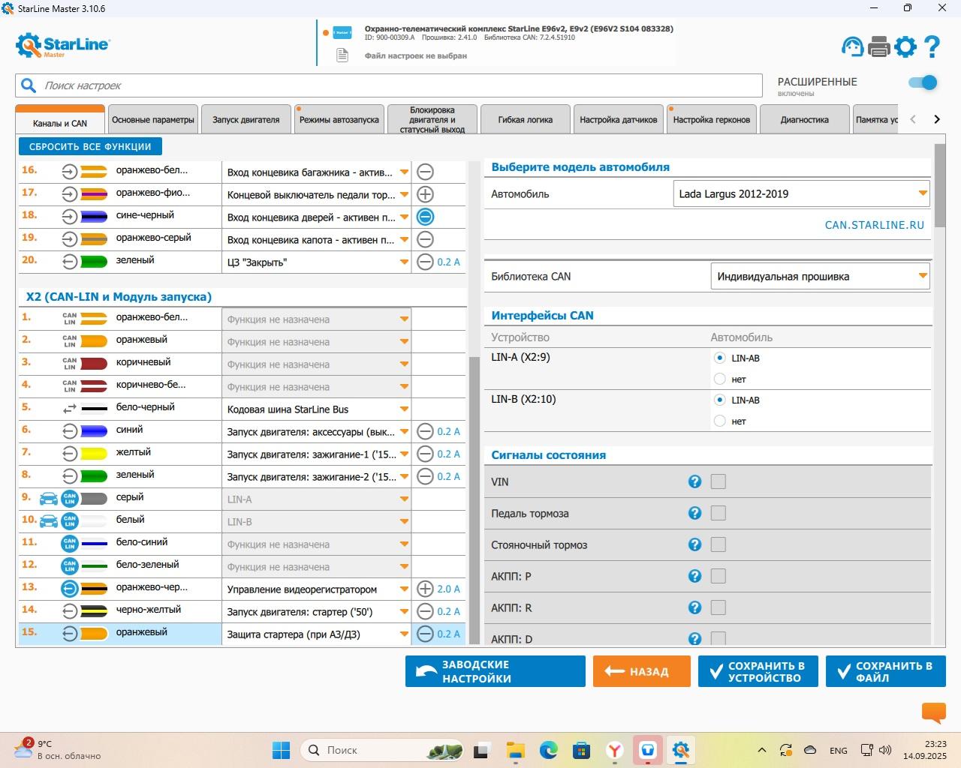Click car icon next to grey wire 9

(x=48, y=498)
